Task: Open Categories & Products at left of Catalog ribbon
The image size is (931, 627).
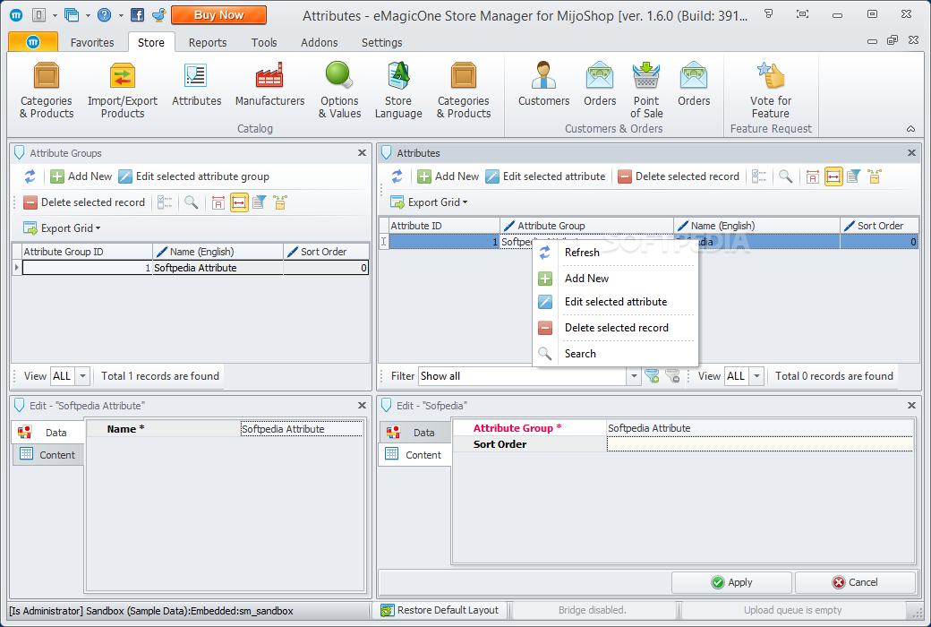Action: (x=47, y=90)
